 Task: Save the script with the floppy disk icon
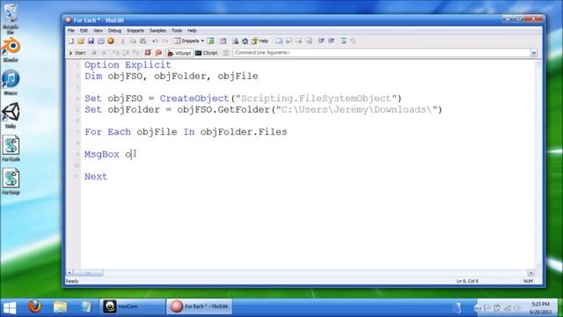tap(91, 41)
